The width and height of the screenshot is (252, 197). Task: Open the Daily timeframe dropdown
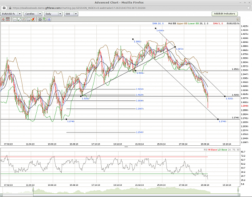click(53, 14)
